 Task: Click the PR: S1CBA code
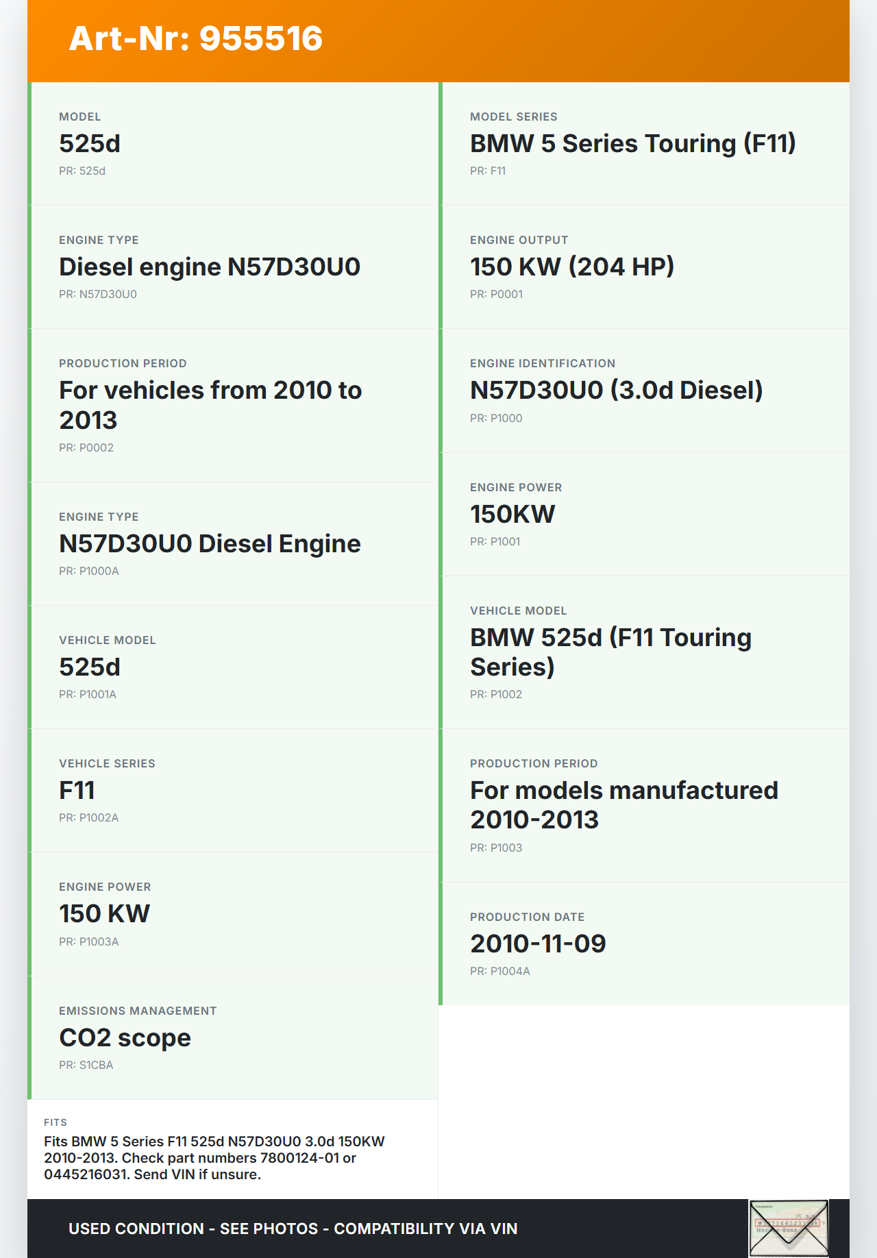(x=86, y=1065)
